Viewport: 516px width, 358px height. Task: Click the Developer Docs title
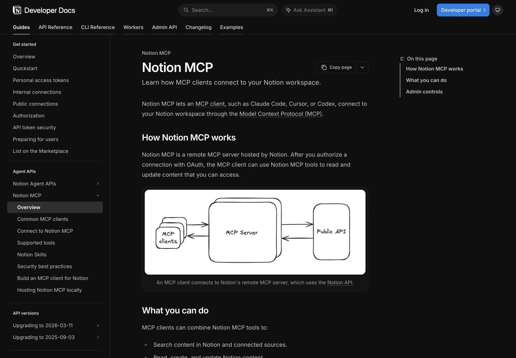tap(50, 10)
